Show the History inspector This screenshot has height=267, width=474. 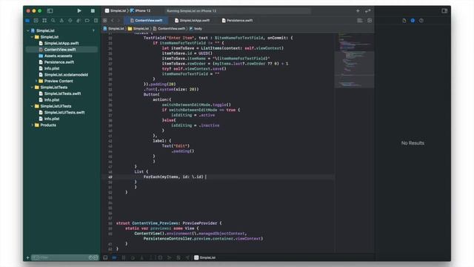pyautogui.click(x=413, y=21)
